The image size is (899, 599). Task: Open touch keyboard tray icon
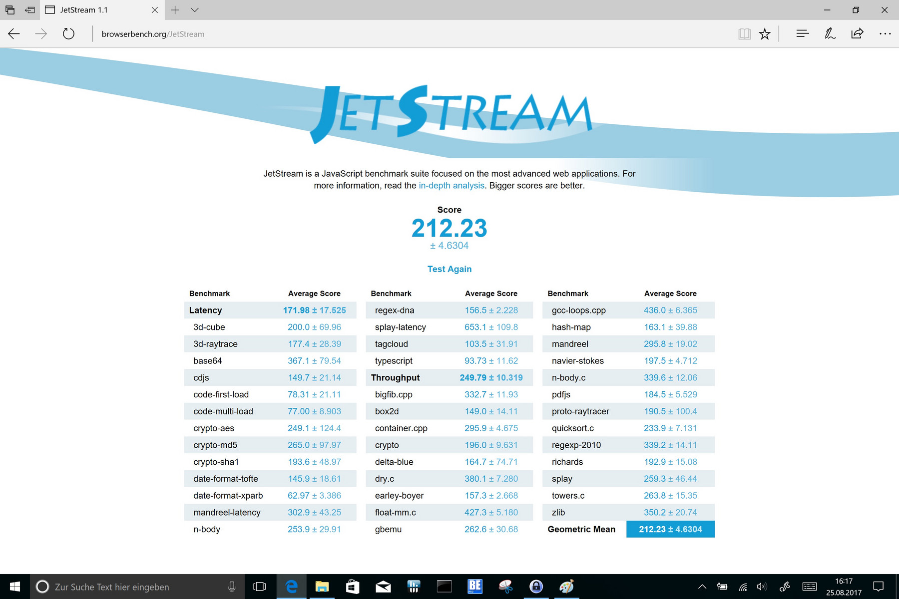pyautogui.click(x=810, y=587)
